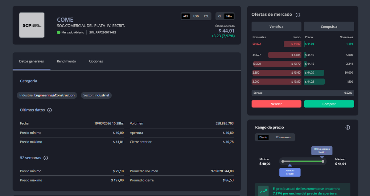Click the ISIN code ARP290071462
Screen dimensions: 370x196
[106, 32]
